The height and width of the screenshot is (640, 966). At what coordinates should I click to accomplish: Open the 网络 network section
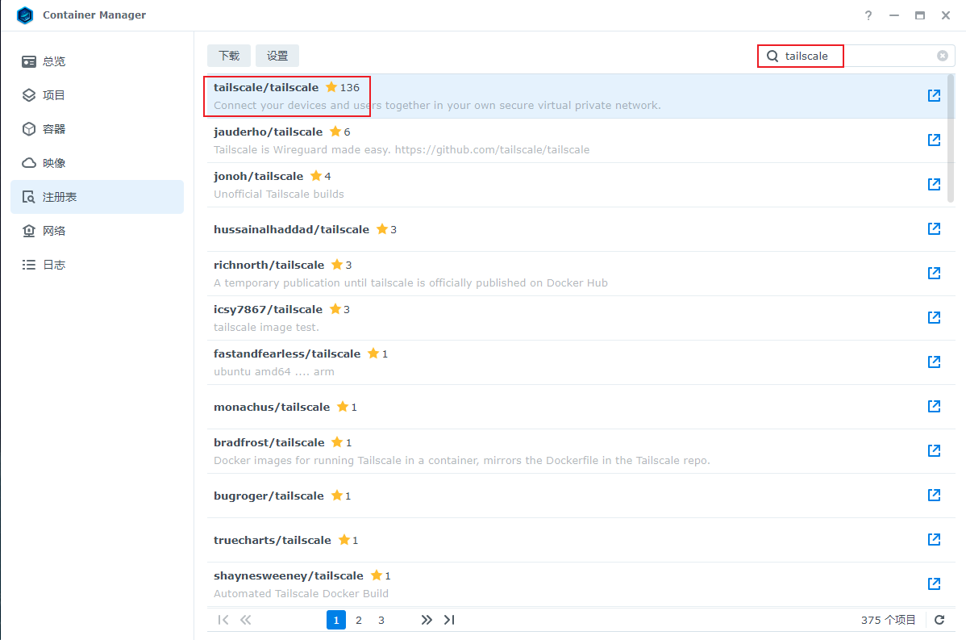pos(98,231)
